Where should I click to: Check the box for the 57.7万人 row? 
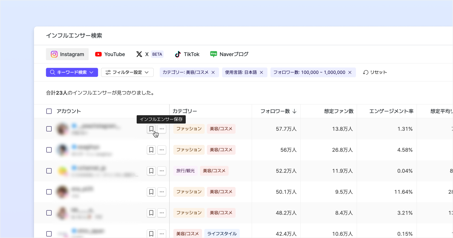click(49, 129)
